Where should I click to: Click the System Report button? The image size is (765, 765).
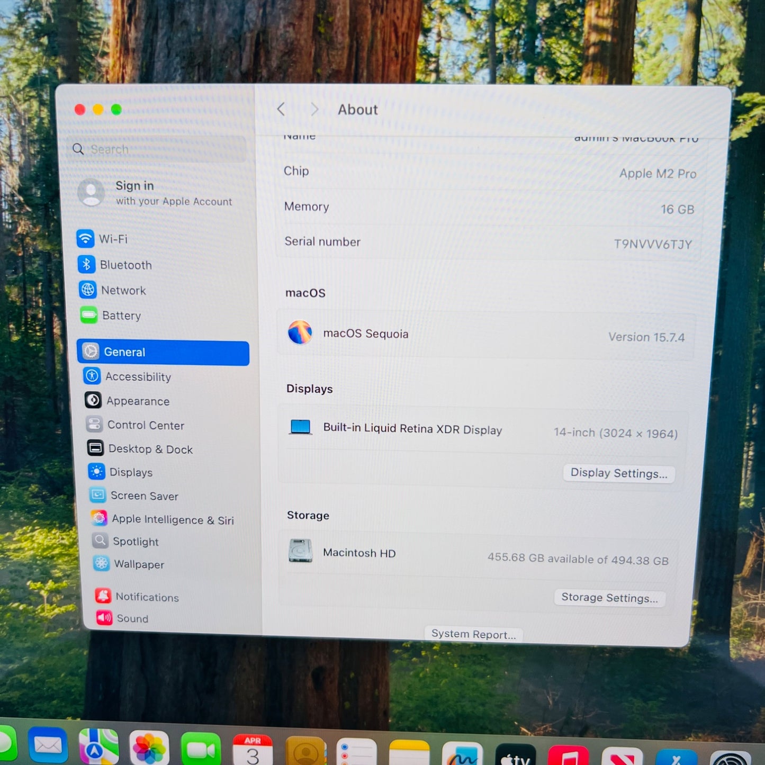point(473,634)
